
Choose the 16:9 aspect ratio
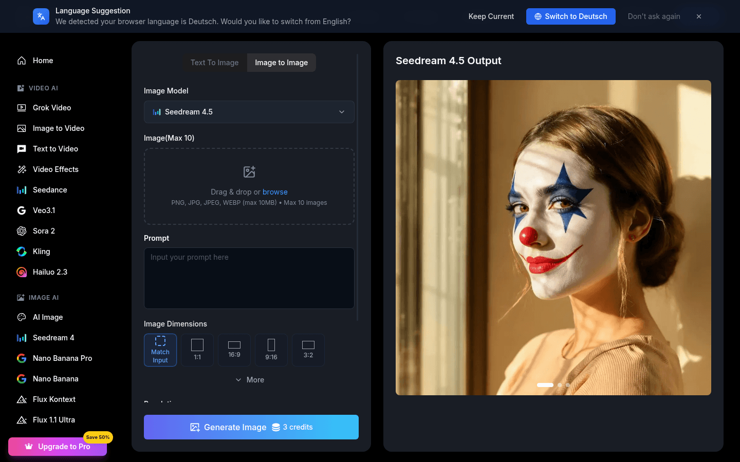(234, 350)
